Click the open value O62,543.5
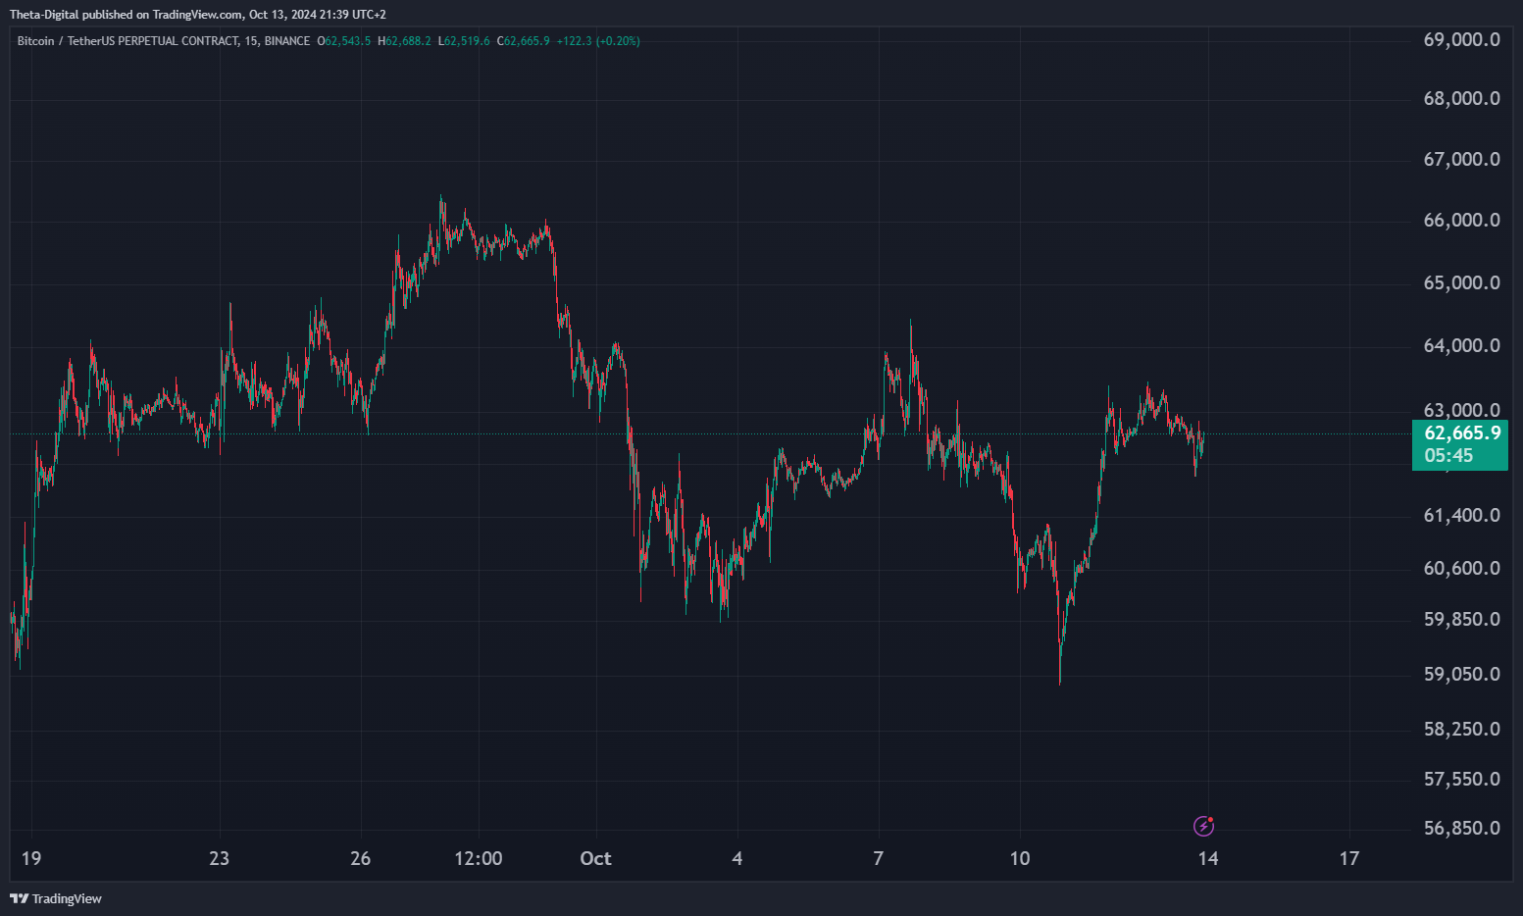The height and width of the screenshot is (916, 1523). pos(344,41)
